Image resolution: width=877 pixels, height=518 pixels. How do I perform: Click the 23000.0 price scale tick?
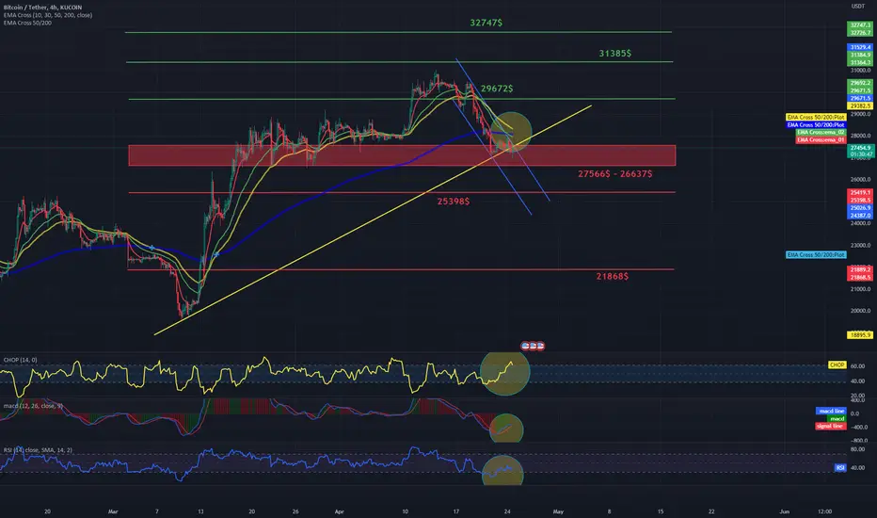click(x=860, y=245)
